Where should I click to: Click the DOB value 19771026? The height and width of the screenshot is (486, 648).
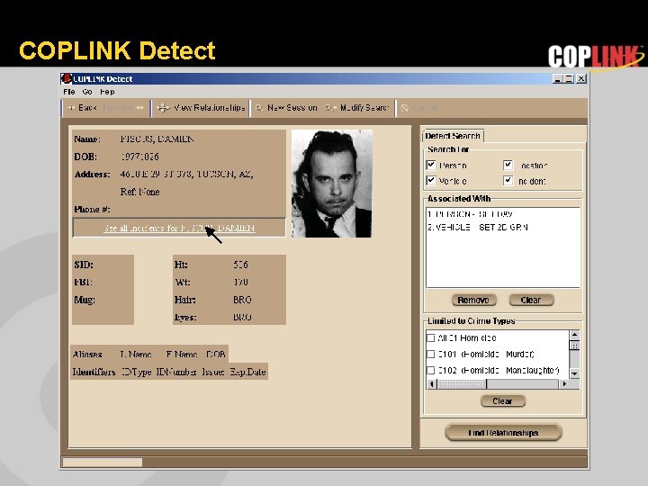click(x=139, y=157)
